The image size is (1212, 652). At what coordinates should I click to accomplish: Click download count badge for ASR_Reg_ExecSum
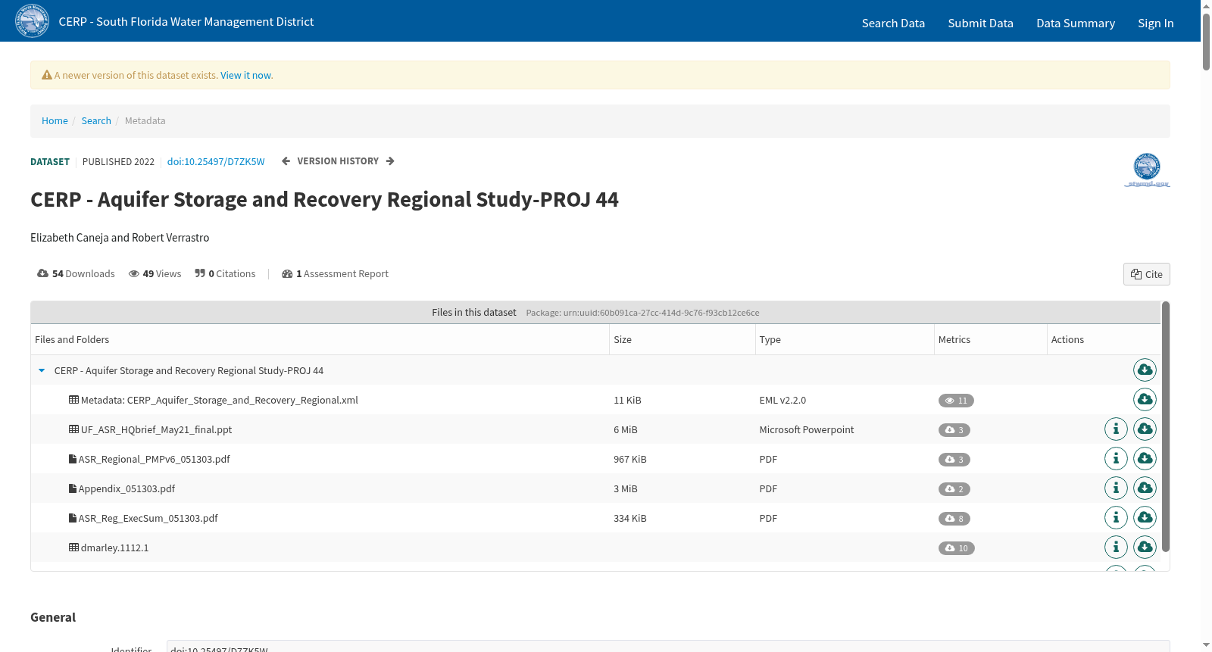coord(954,519)
